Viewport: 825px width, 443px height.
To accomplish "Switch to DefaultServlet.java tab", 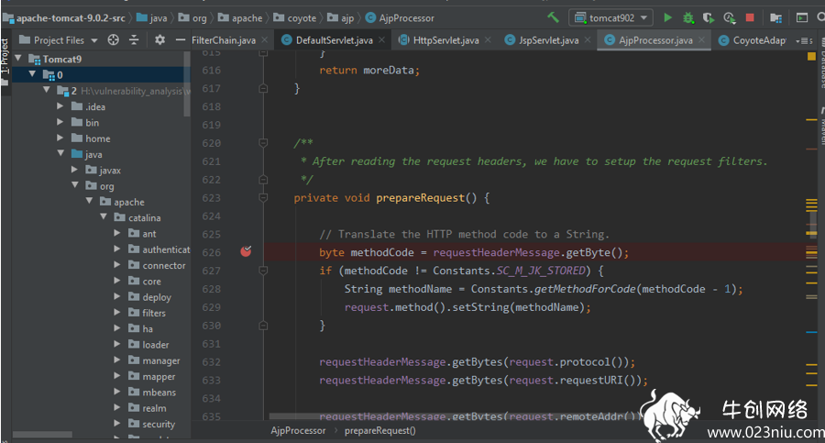I will click(334, 40).
